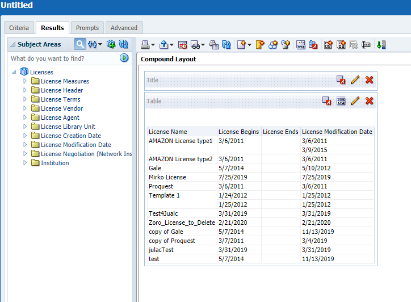Expand the License Creation Date folder
Viewport: 411px width, 302px height.
pos(25,135)
